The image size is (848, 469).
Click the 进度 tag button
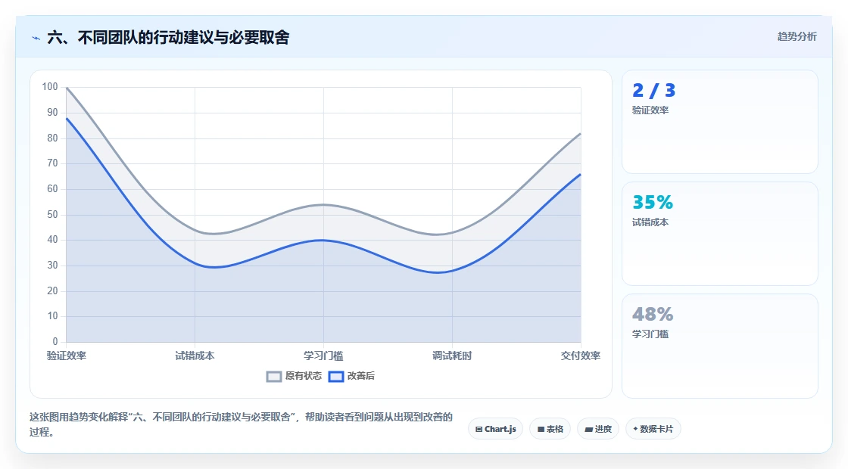tap(598, 429)
